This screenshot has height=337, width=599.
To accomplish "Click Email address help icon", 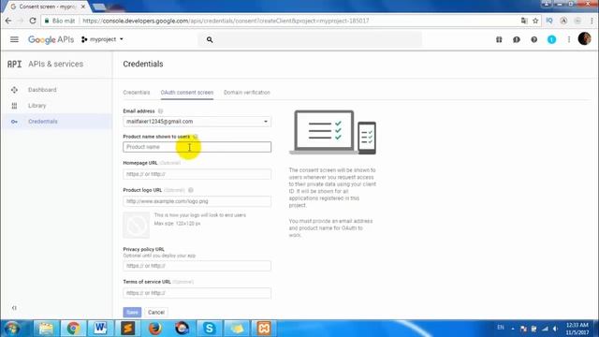I will [160, 110].
